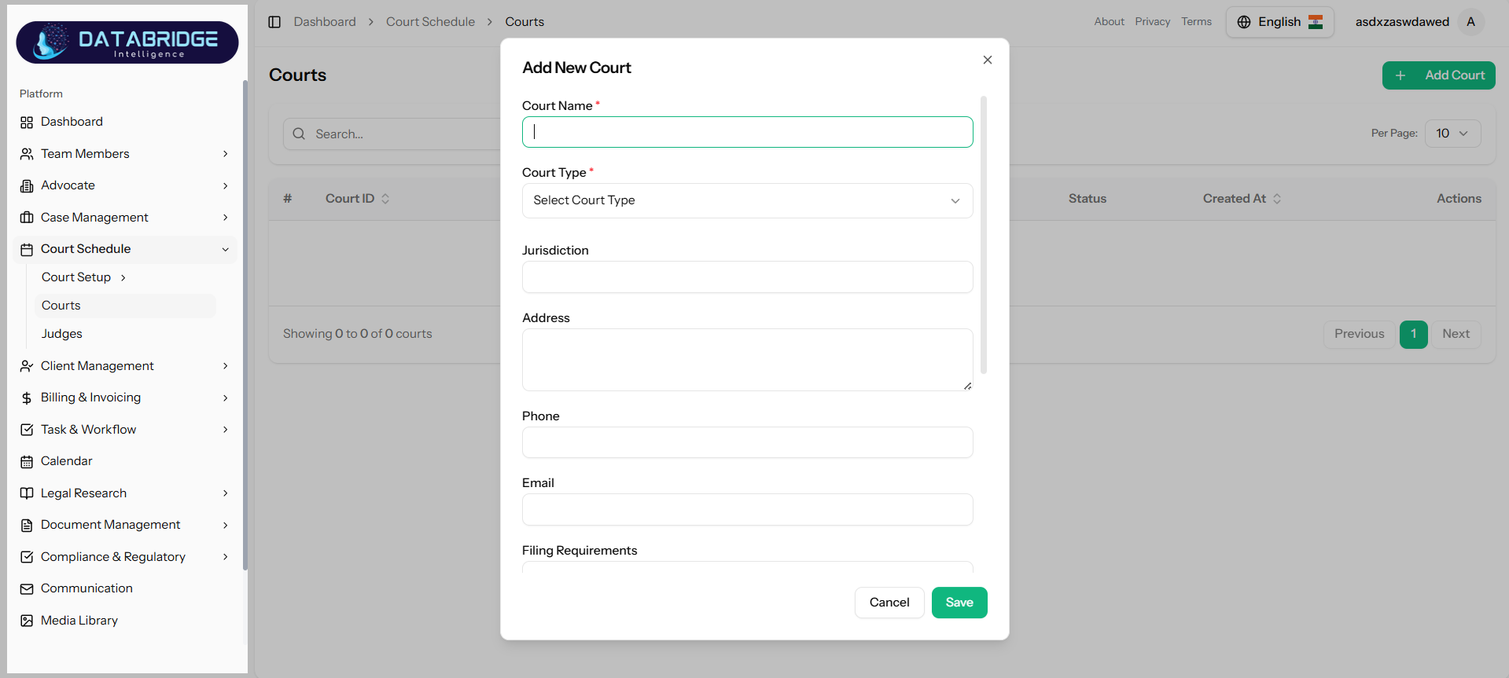Click the India flag icon

point(1316,22)
